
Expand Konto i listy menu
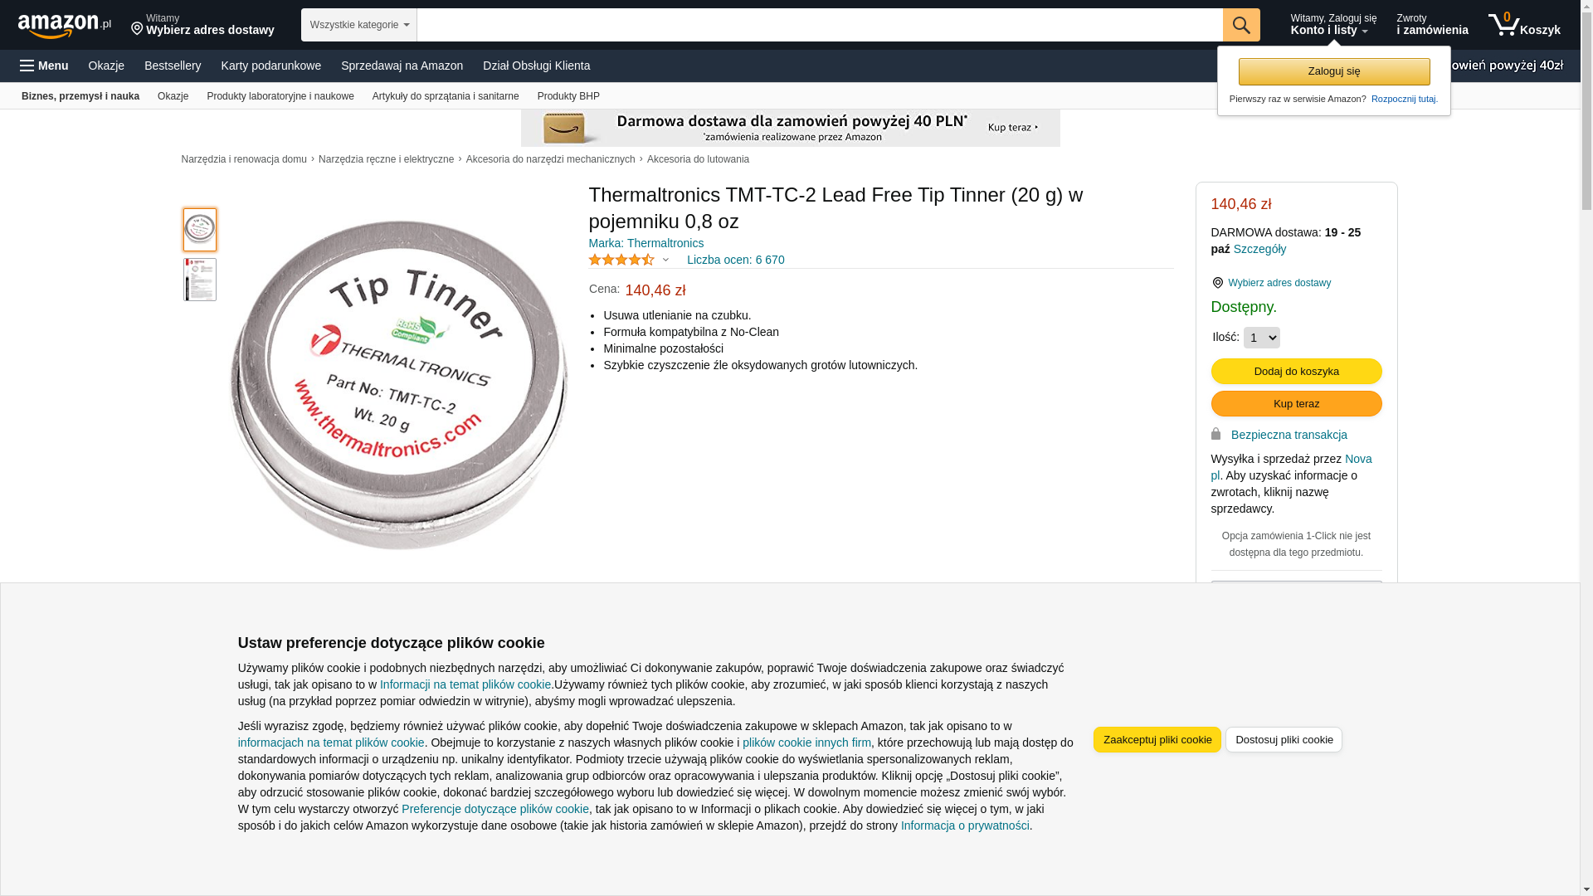pyautogui.click(x=1332, y=25)
